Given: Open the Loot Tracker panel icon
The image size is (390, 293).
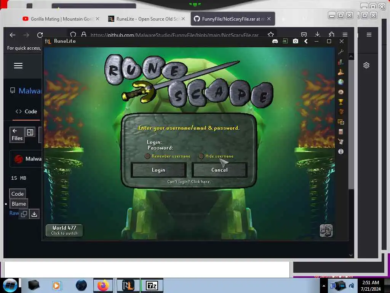Looking at the screenshot, I should click(x=341, y=112).
